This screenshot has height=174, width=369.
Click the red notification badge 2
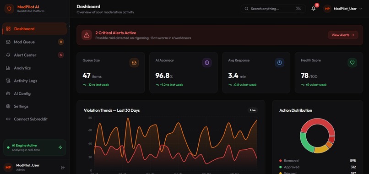click(x=317, y=5)
